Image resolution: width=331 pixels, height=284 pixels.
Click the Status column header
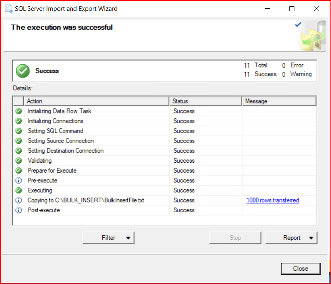tap(206, 101)
